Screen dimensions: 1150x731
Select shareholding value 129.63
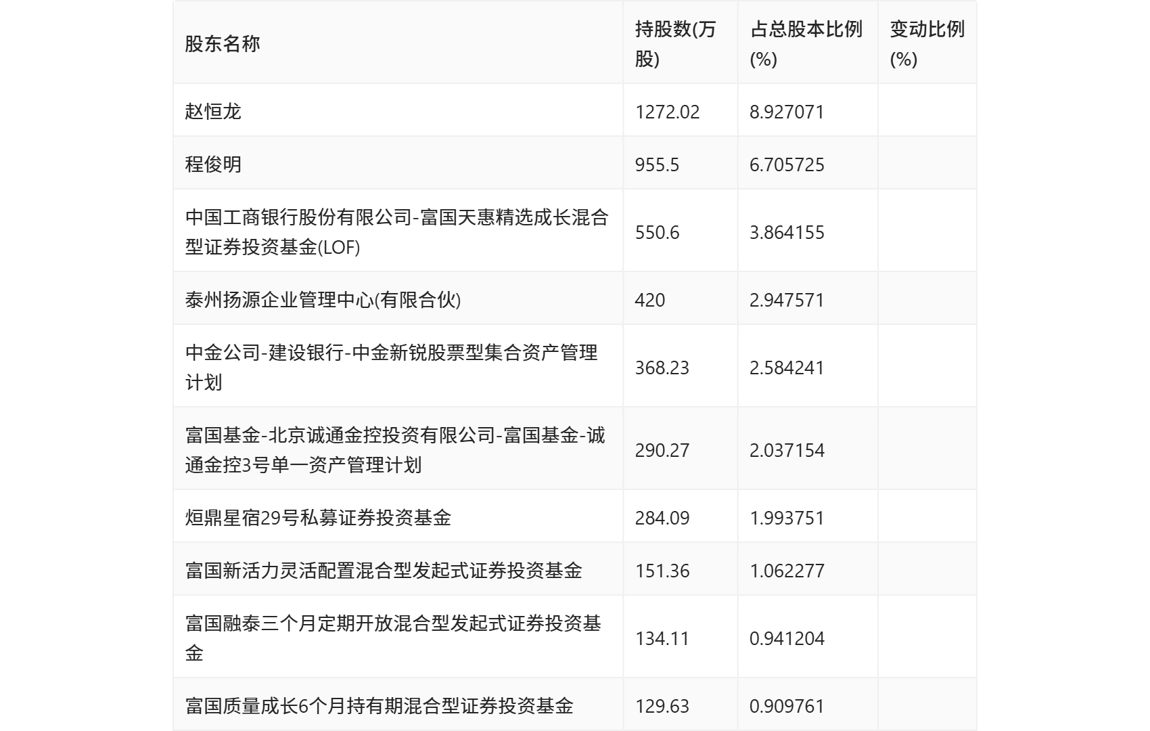(662, 706)
